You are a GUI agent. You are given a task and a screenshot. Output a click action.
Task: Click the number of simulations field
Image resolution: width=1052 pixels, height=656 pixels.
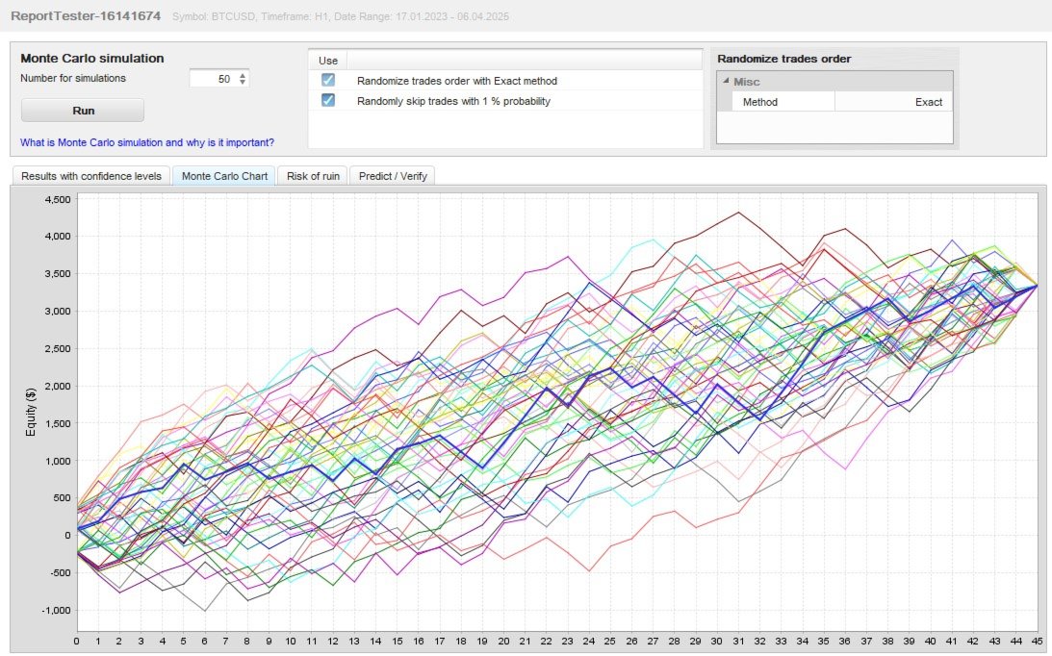[214, 79]
